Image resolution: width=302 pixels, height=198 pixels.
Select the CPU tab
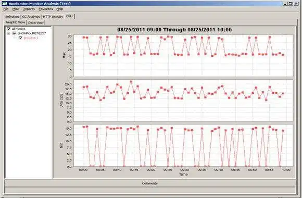click(70, 16)
